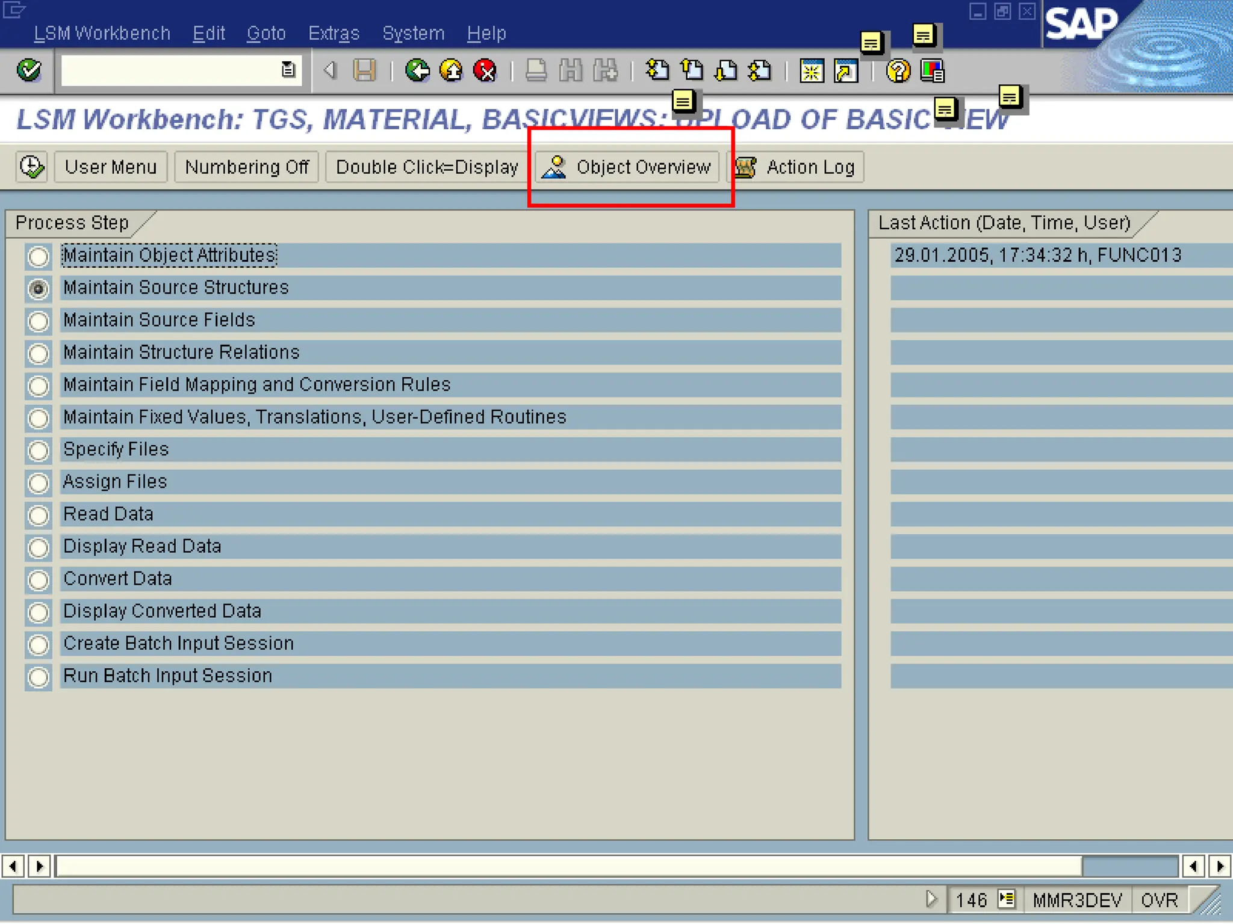Select the Convert Data radio button

(x=39, y=579)
